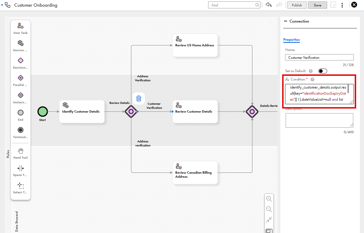Click the upper Address Verification connection label
Screen dimensions: 364x233
[x=143, y=78]
